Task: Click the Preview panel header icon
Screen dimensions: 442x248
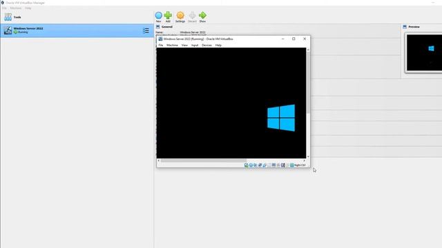Action: pyautogui.click(x=405, y=27)
